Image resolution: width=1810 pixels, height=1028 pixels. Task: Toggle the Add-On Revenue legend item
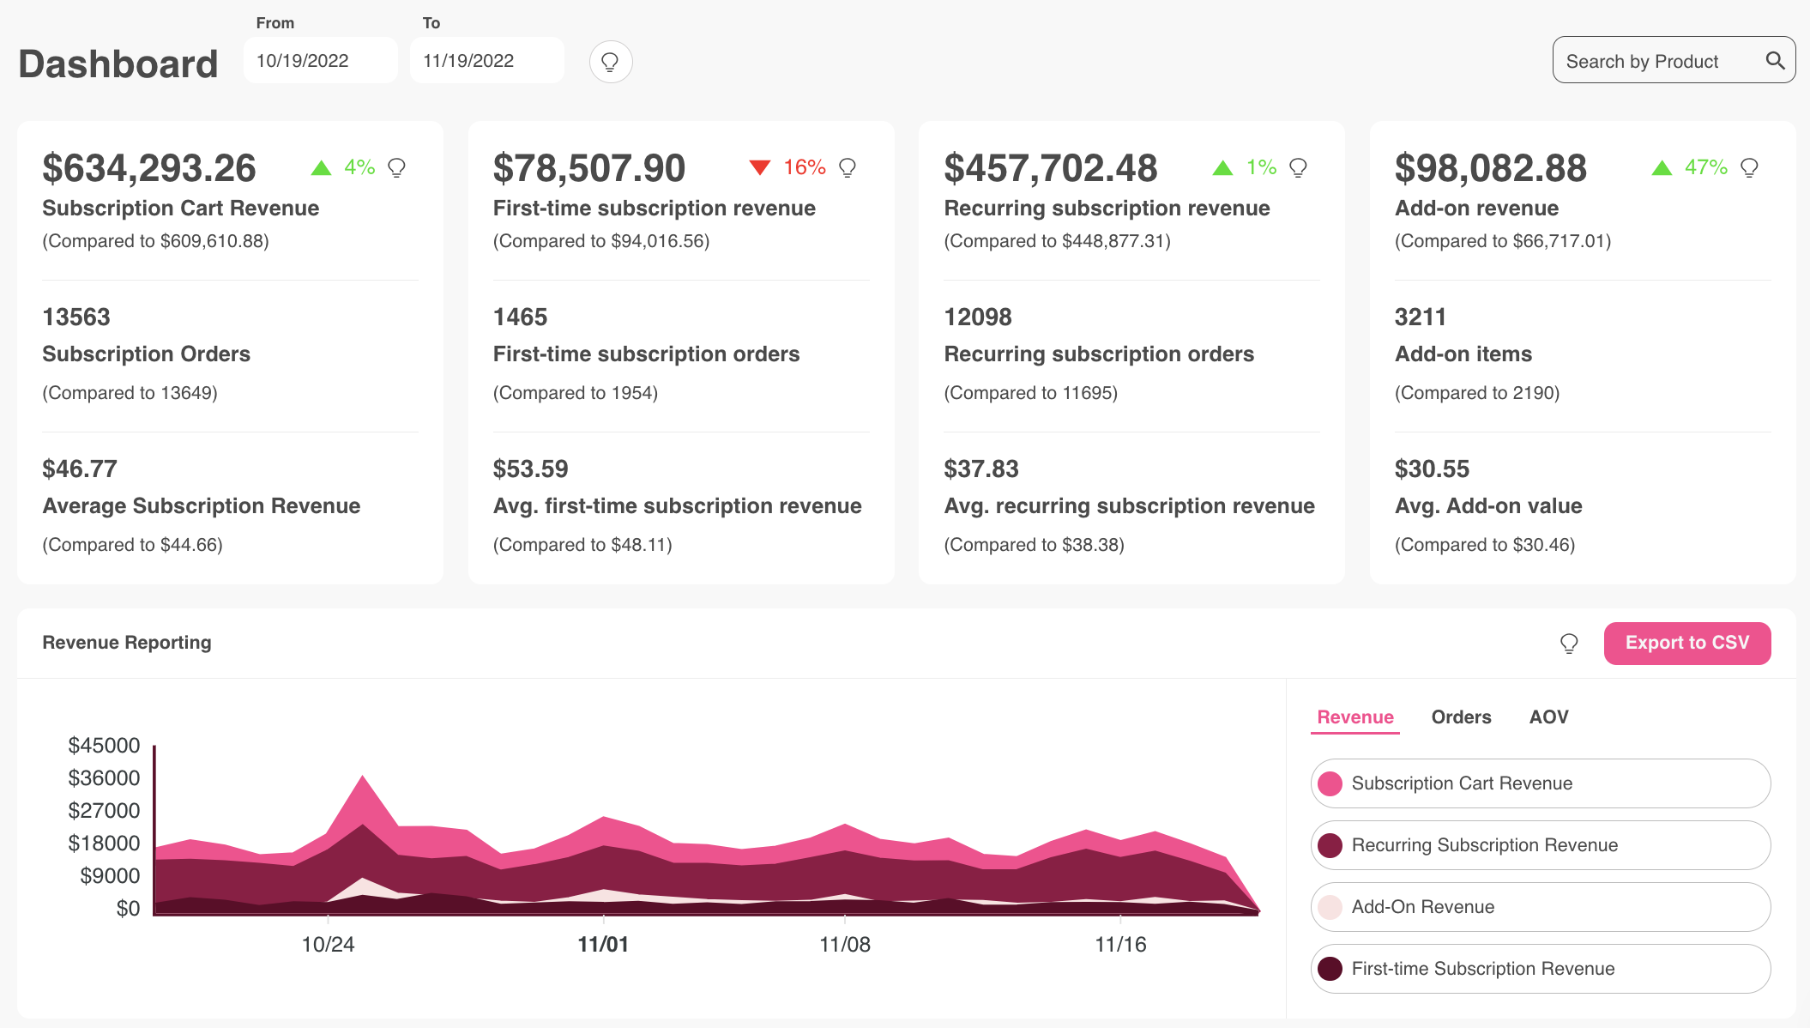(1538, 906)
